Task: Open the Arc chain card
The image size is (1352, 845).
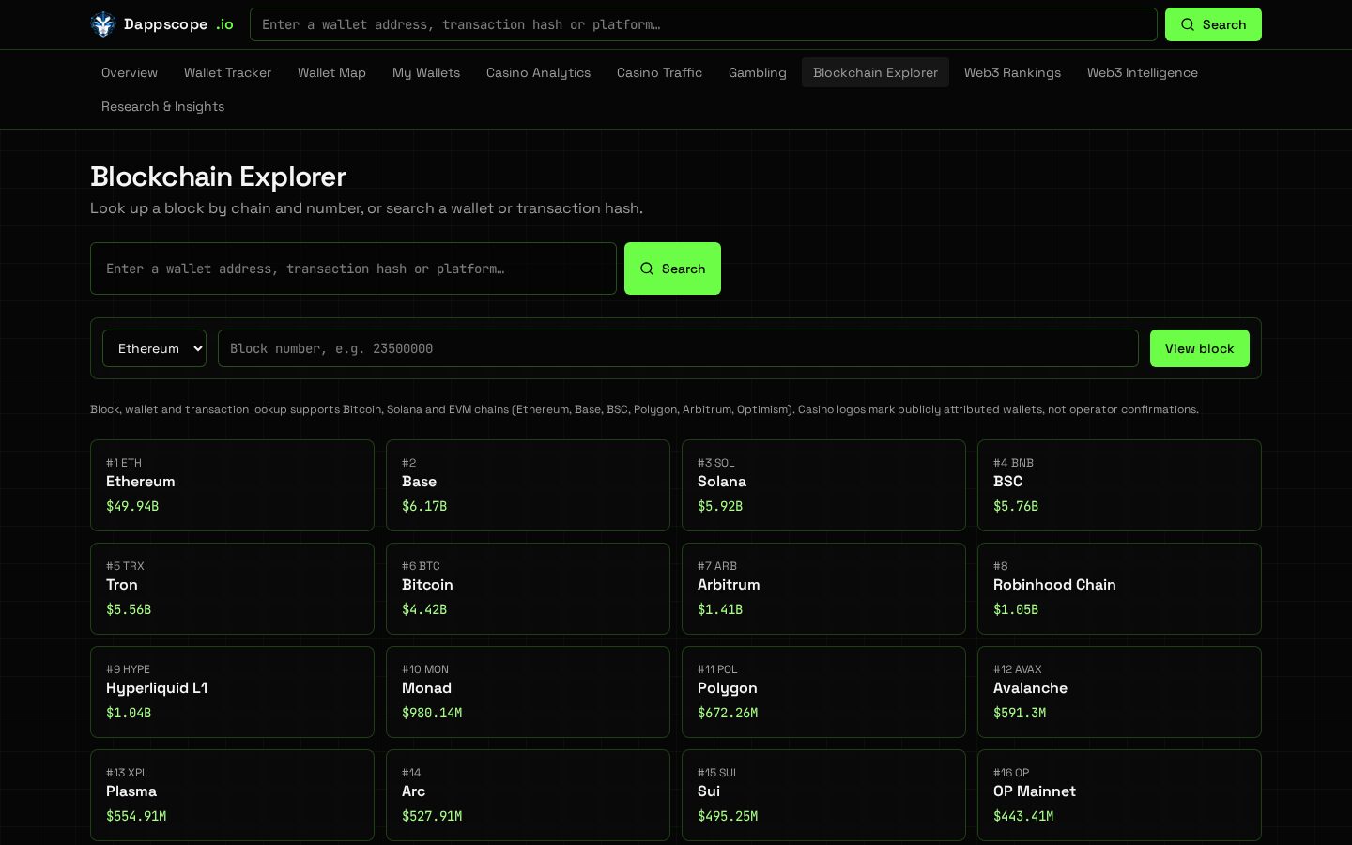Action: (528, 795)
